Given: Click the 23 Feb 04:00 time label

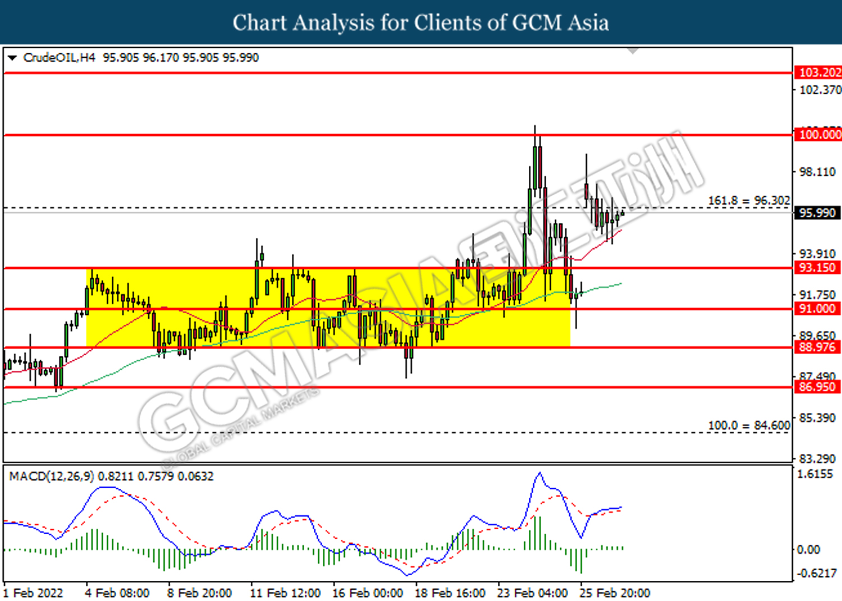Looking at the screenshot, I should pos(533,593).
